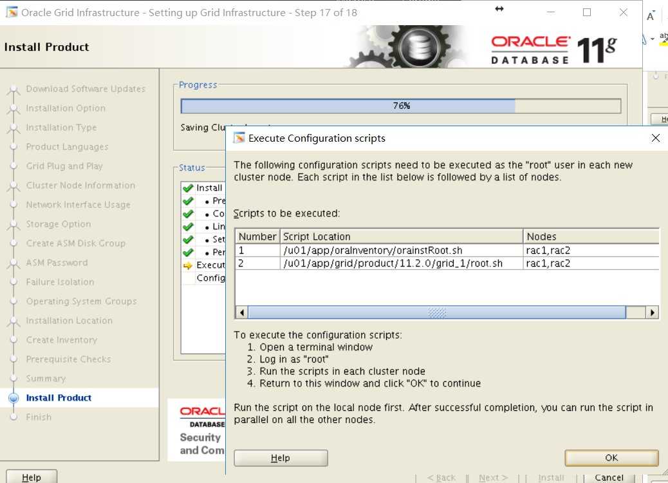Click number 2 cell in scripts table

click(x=257, y=263)
